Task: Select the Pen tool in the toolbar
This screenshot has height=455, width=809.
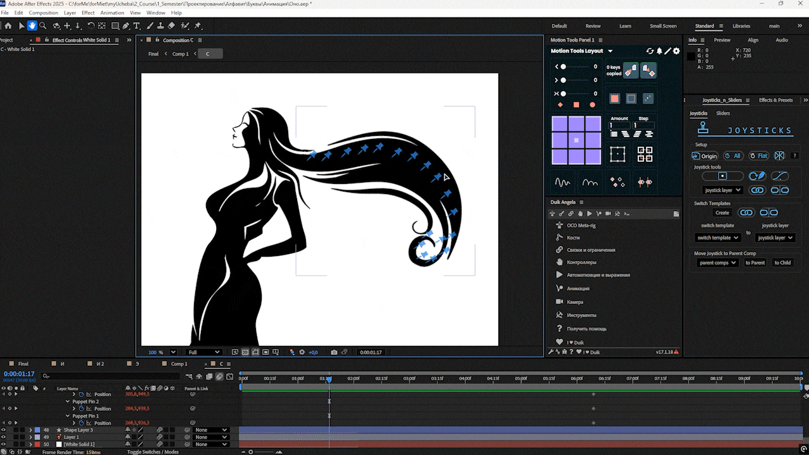Action: point(126,26)
